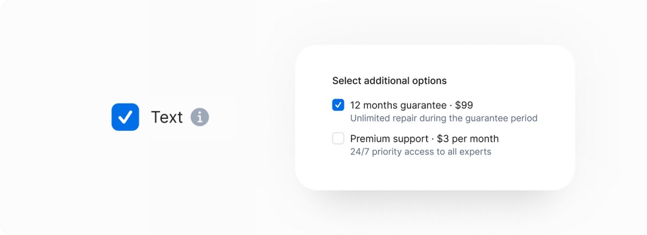Click the white checkmark in the large checkbox
Viewport: 647px width, 235px height.
pos(125,117)
